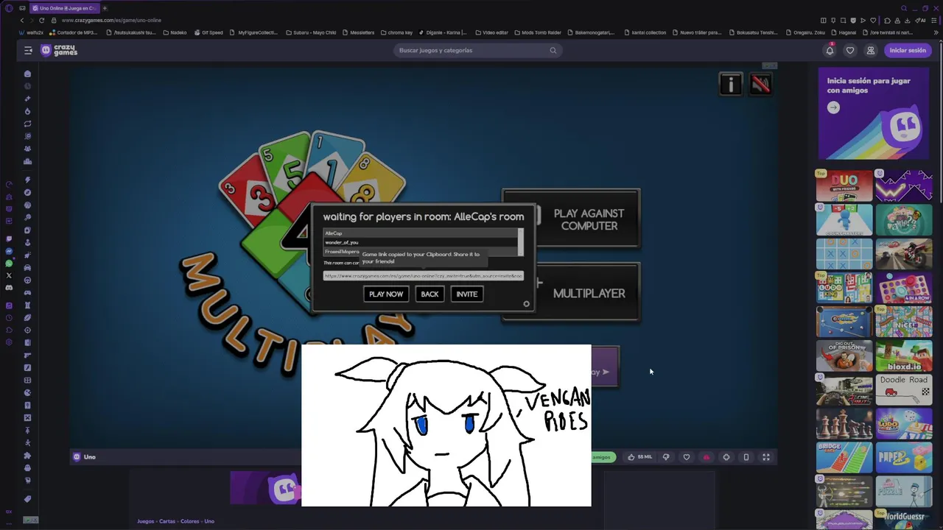The width and height of the screenshot is (943, 530).
Task: Click the search magnifier icon
Action: click(x=553, y=50)
